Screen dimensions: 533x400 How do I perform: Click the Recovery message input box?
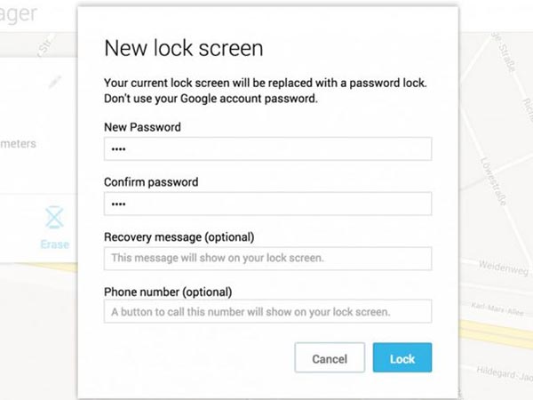click(x=268, y=259)
